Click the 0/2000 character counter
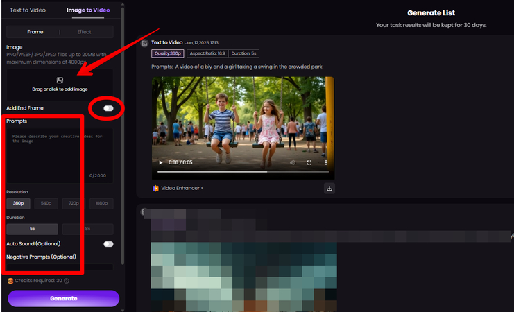The height and width of the screenshot is (312, 514). coord(98,175)
